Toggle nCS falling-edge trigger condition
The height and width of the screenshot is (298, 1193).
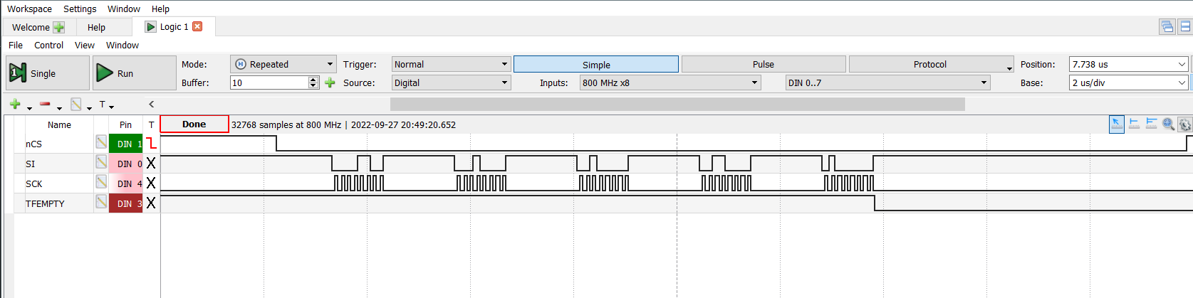(x=151, y=144)
